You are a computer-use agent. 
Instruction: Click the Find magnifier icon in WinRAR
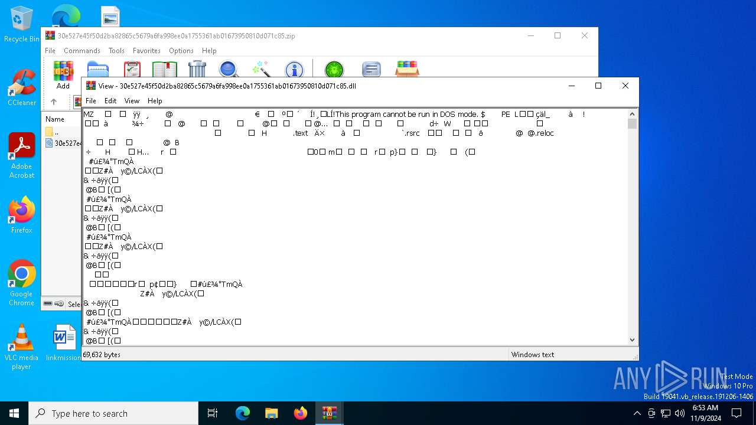(229, 70)
